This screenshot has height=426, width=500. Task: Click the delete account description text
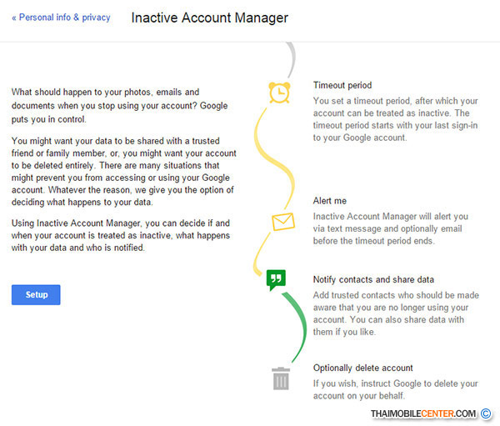tap(395, 389)
